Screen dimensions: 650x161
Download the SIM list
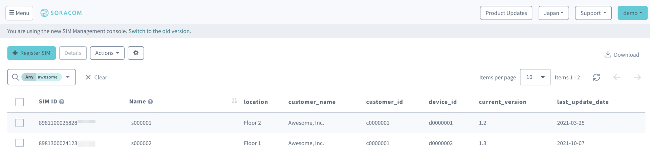622,55
